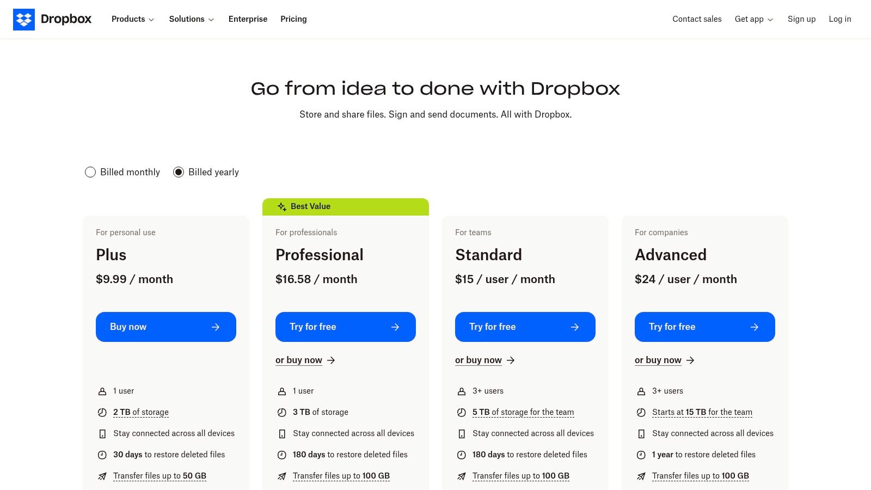Screen dimensions: 871x490
Task: Open the Products dropdown menu
Action: pyautogui.click(x=132, y=19)
